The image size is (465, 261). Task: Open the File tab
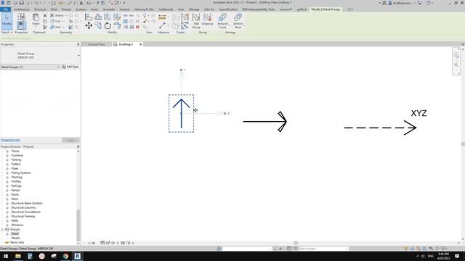[5, 9]
